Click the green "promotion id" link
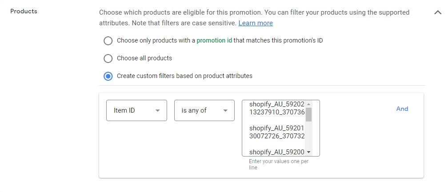 (x=214, y=40)
